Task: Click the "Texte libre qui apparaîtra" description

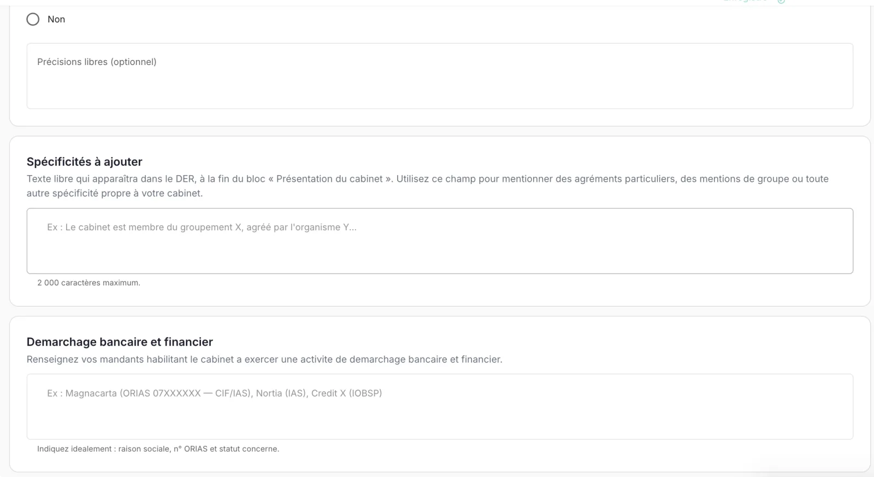Action: click(x=428, y=186)
